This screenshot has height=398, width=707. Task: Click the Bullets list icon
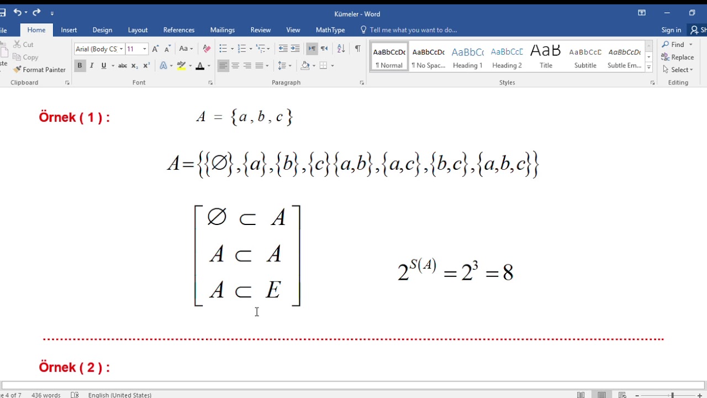223,49
